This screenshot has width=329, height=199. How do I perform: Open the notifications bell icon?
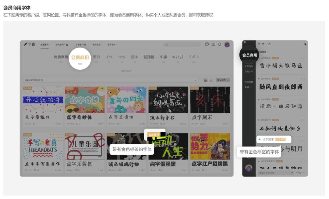pos(219,44)
